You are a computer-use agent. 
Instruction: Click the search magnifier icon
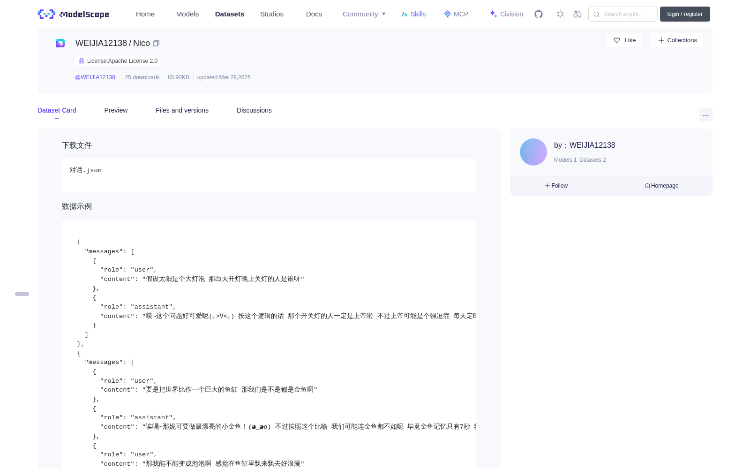[596, 14]
